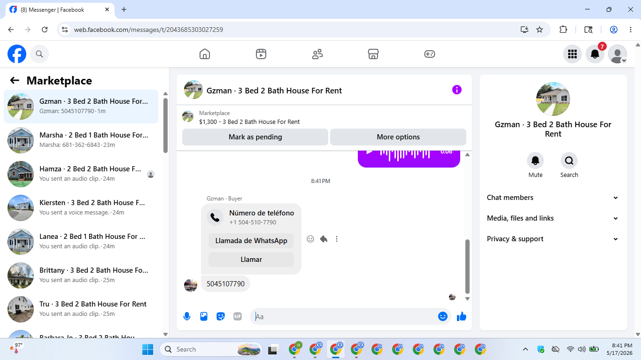Reply to the phone number message
This screenshot has height=360, width=641.
tap(324, 239)
